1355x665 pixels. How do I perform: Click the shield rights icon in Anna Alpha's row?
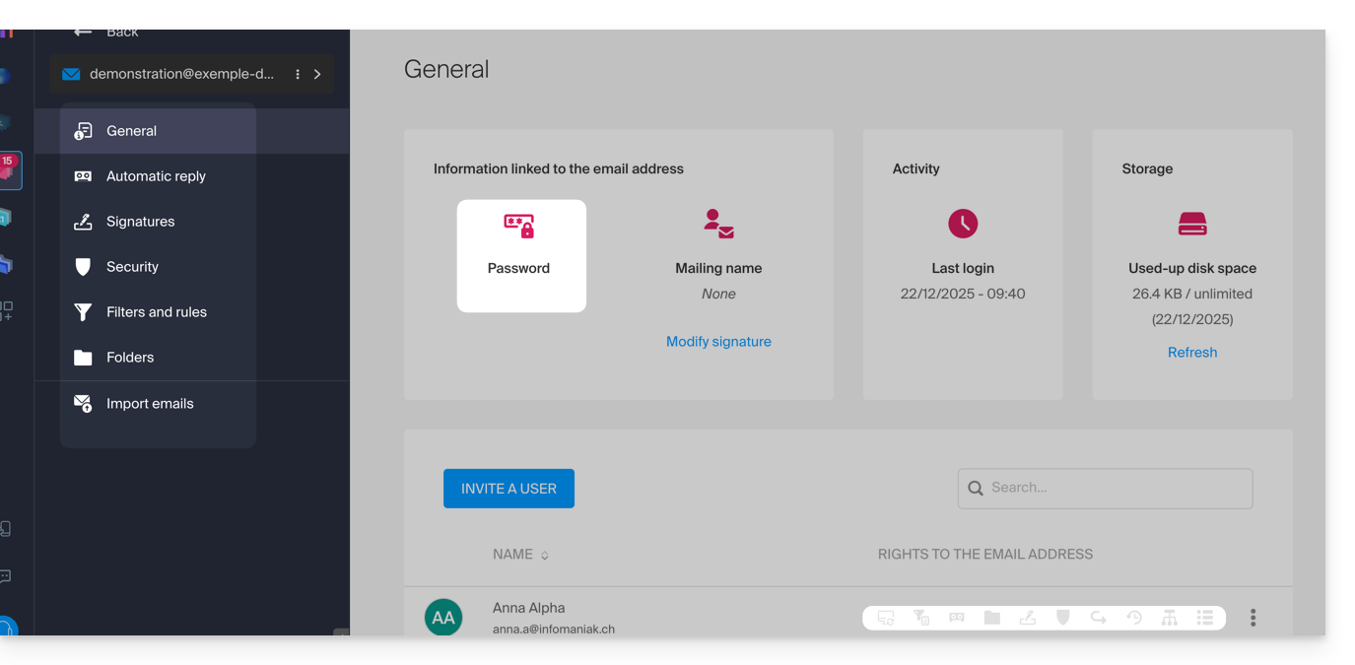pyautogui.click(x=1063, y=618)
